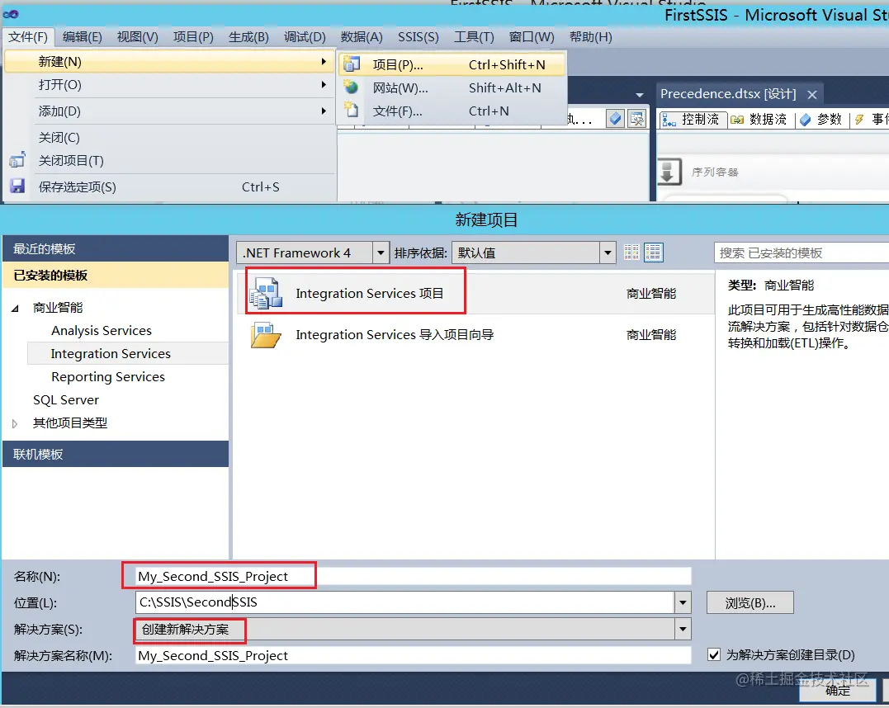Expand the 添加(D) submenu entry

169,111
